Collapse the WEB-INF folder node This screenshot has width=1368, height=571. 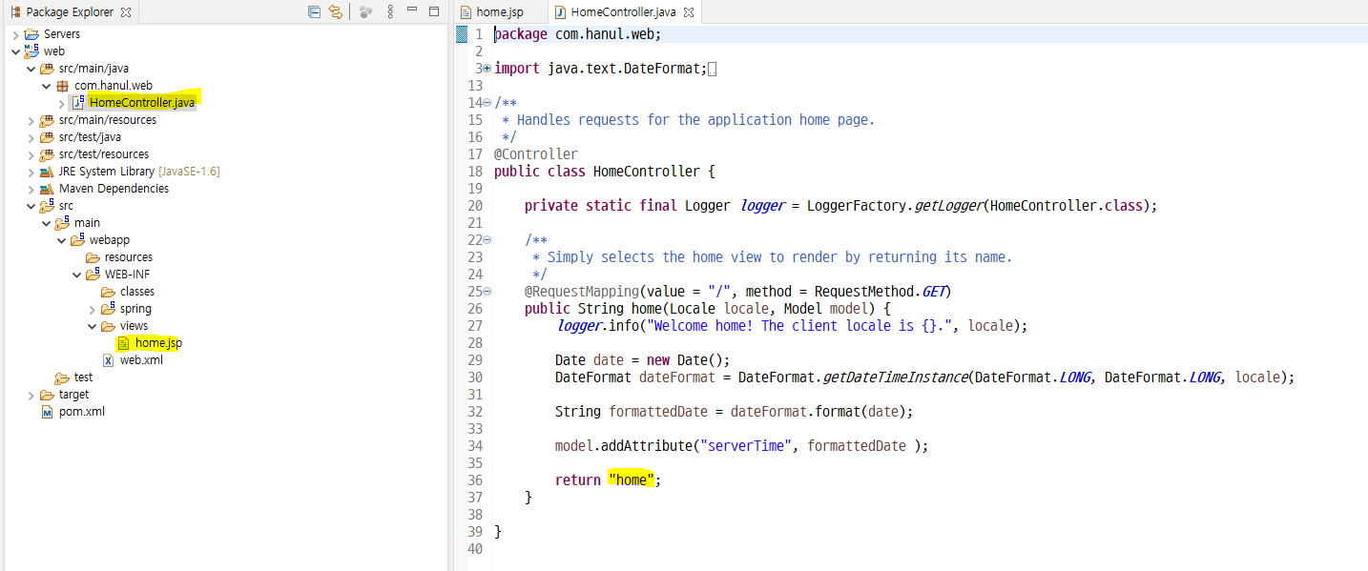click(x=76, y=275)
